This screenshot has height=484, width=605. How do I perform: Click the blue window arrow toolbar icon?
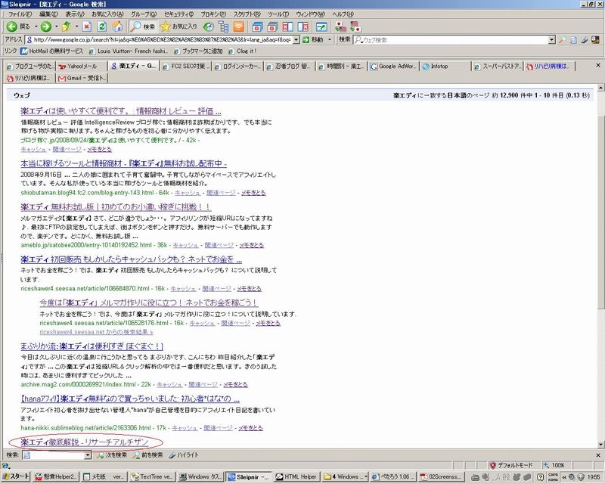click(x=321, y=26)
